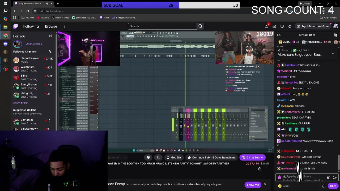This screenshot has width=340, height=191.
Task: Open chat settings gear
Action: tap(324, 186)
